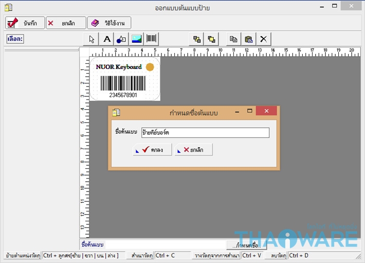This screenshot has width=365, height=263.
Task: Click the bottom ชื่อต้นแบบ name field
Action: 166,245
